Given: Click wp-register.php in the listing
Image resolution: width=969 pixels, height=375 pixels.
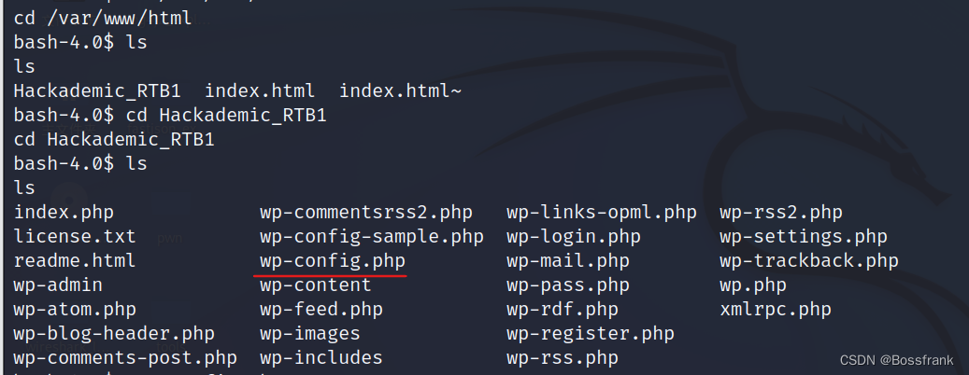Looking at the screenshot, I should pos(591,334).
